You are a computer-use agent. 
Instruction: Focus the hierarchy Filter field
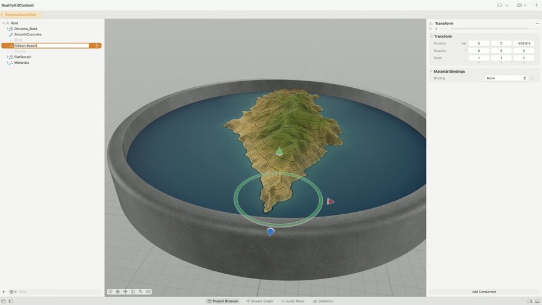tap(60, 292)
